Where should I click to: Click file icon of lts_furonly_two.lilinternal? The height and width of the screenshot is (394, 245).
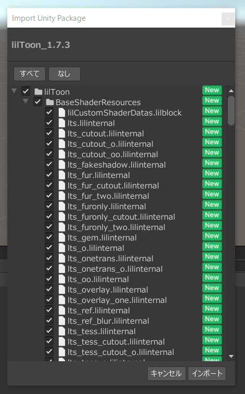[62, 227]
